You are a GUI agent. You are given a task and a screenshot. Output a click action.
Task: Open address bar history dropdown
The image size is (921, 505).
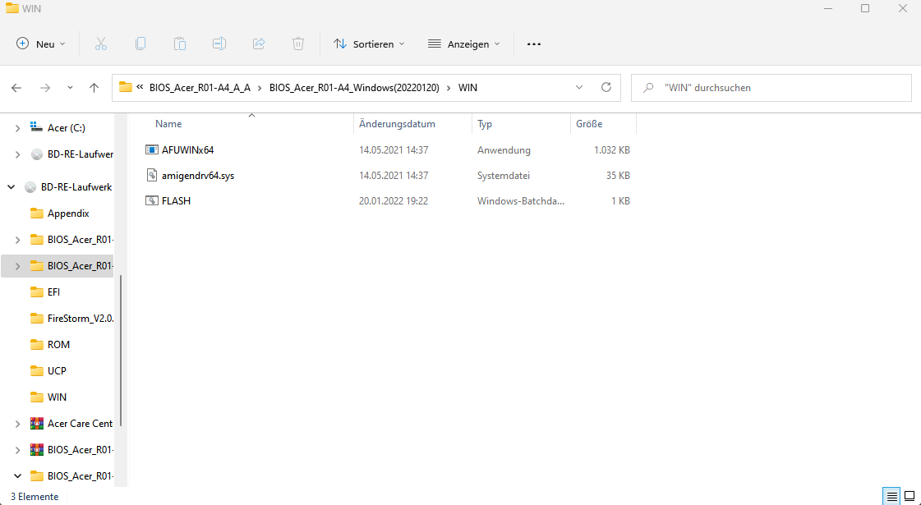(579, 88)
